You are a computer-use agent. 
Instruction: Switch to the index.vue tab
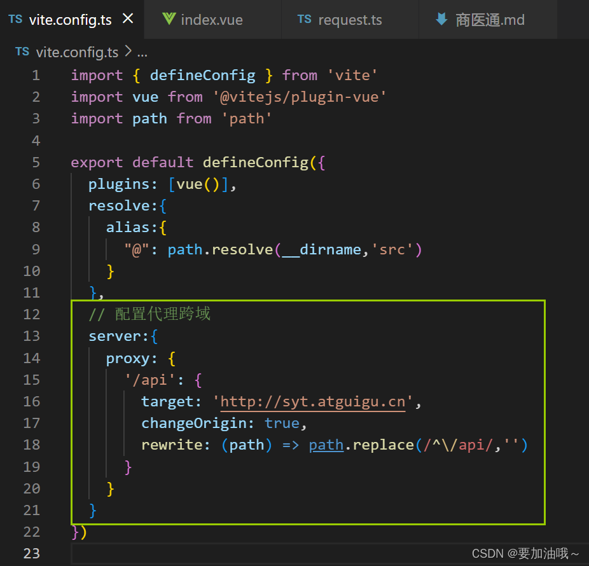pyautogui.click(x=212, y=19)
